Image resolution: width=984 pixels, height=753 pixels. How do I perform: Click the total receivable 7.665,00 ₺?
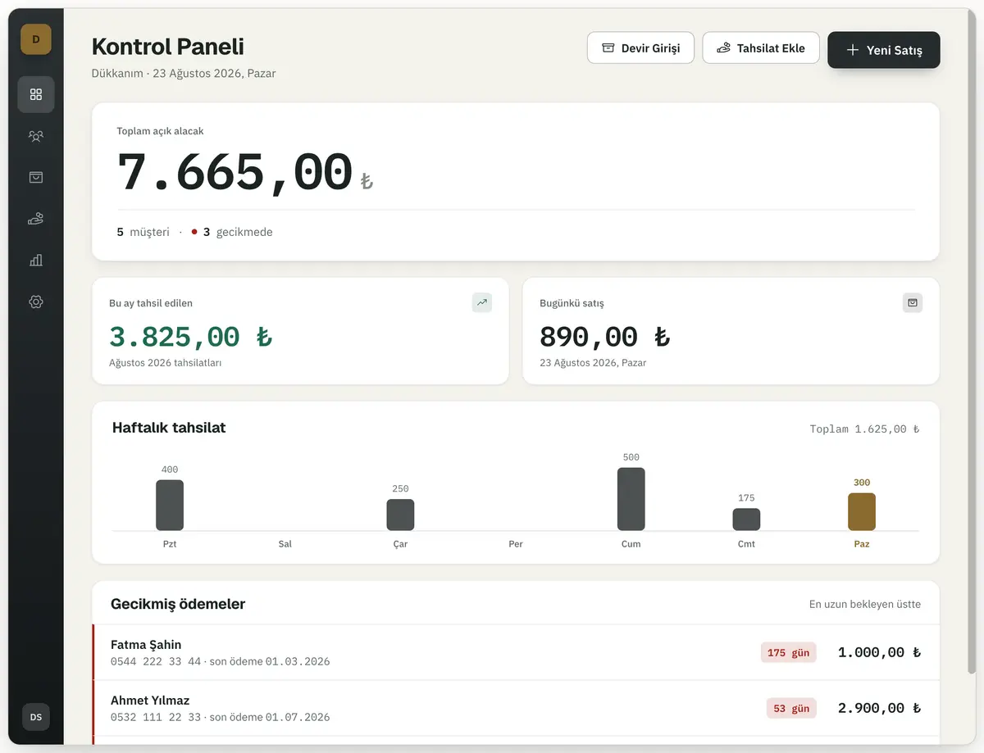click(x=245, y=172)
